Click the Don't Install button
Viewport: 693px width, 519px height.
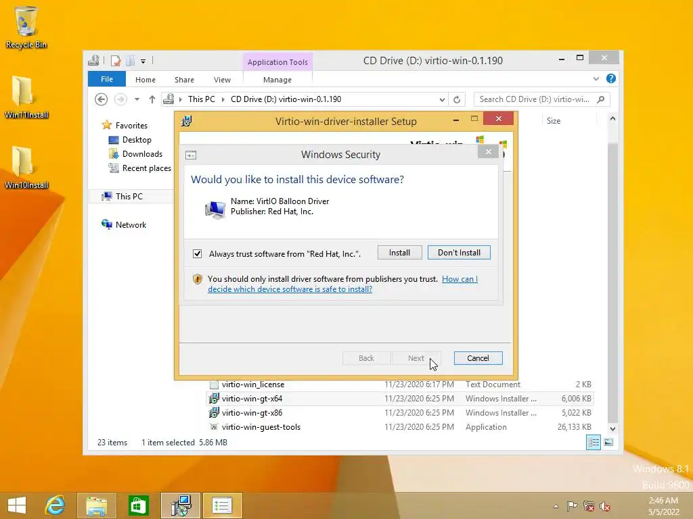(459, 253)
